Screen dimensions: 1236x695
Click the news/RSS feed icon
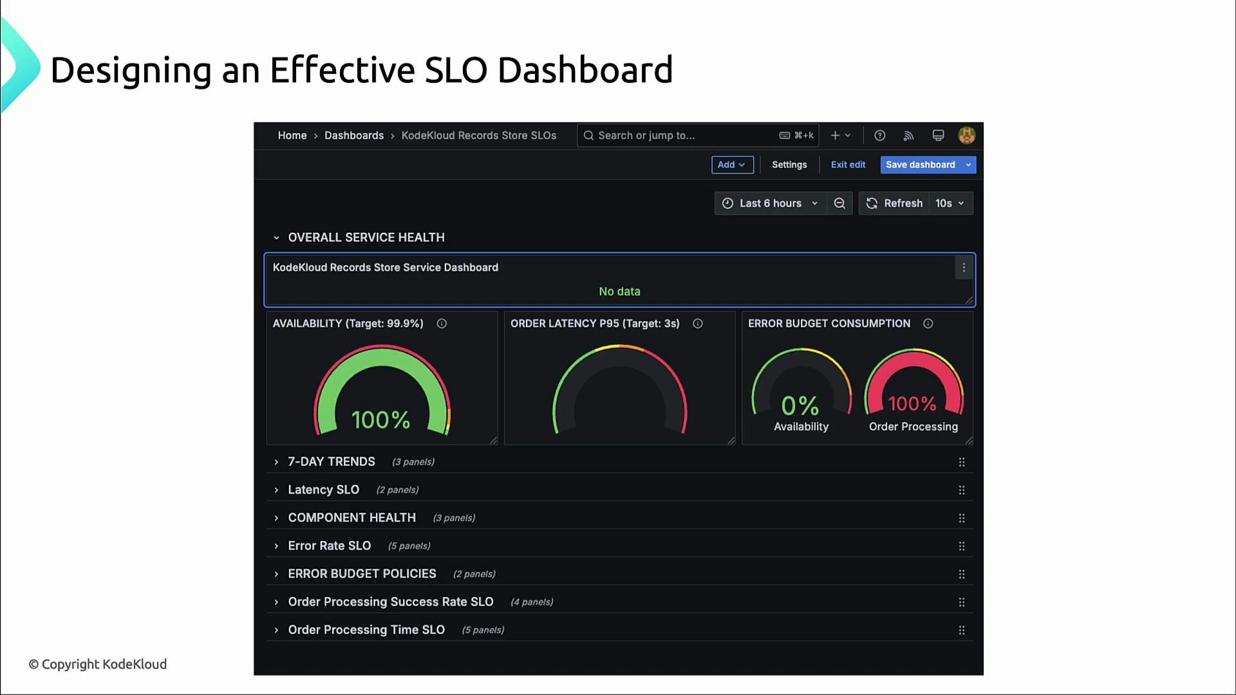(908, 135)
